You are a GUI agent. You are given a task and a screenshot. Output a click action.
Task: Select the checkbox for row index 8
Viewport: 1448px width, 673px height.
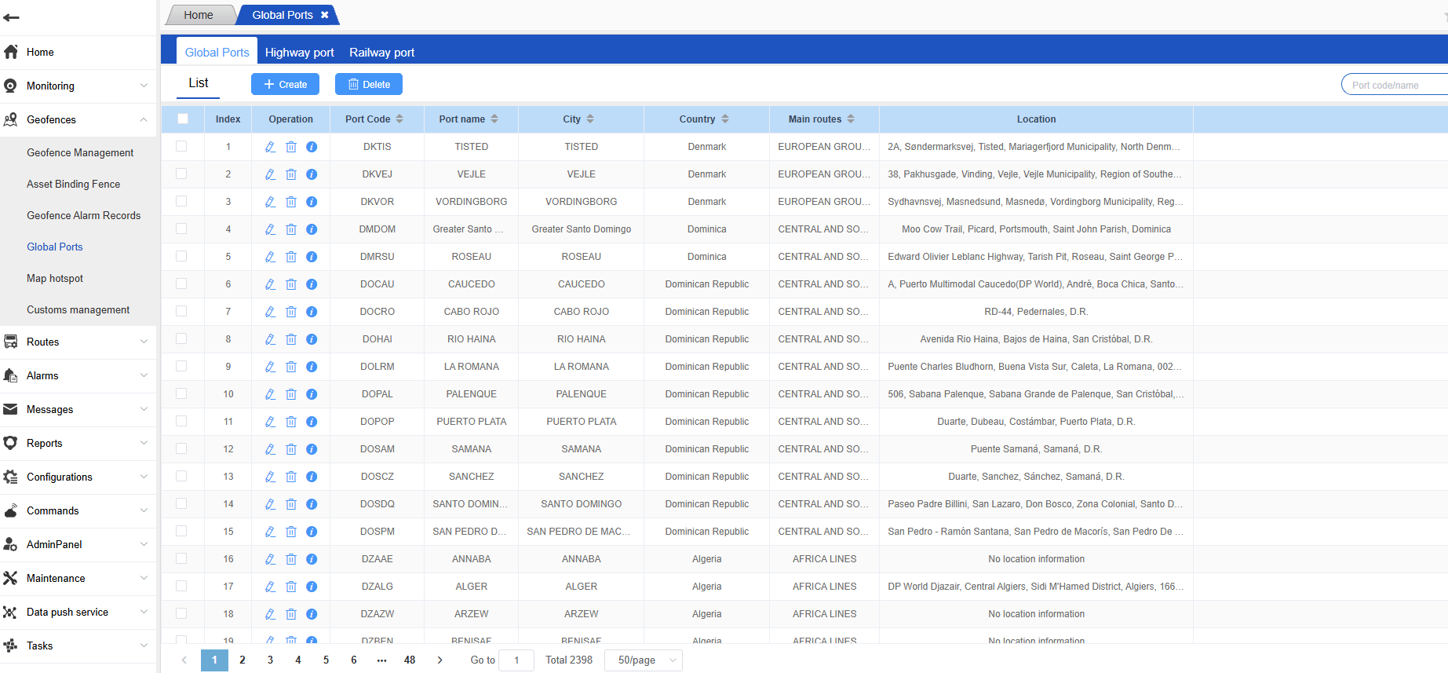tap(181, 338)
